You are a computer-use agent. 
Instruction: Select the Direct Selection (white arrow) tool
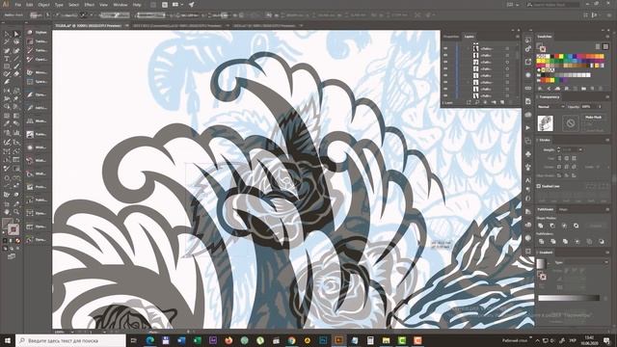click(x=16, y=34)
